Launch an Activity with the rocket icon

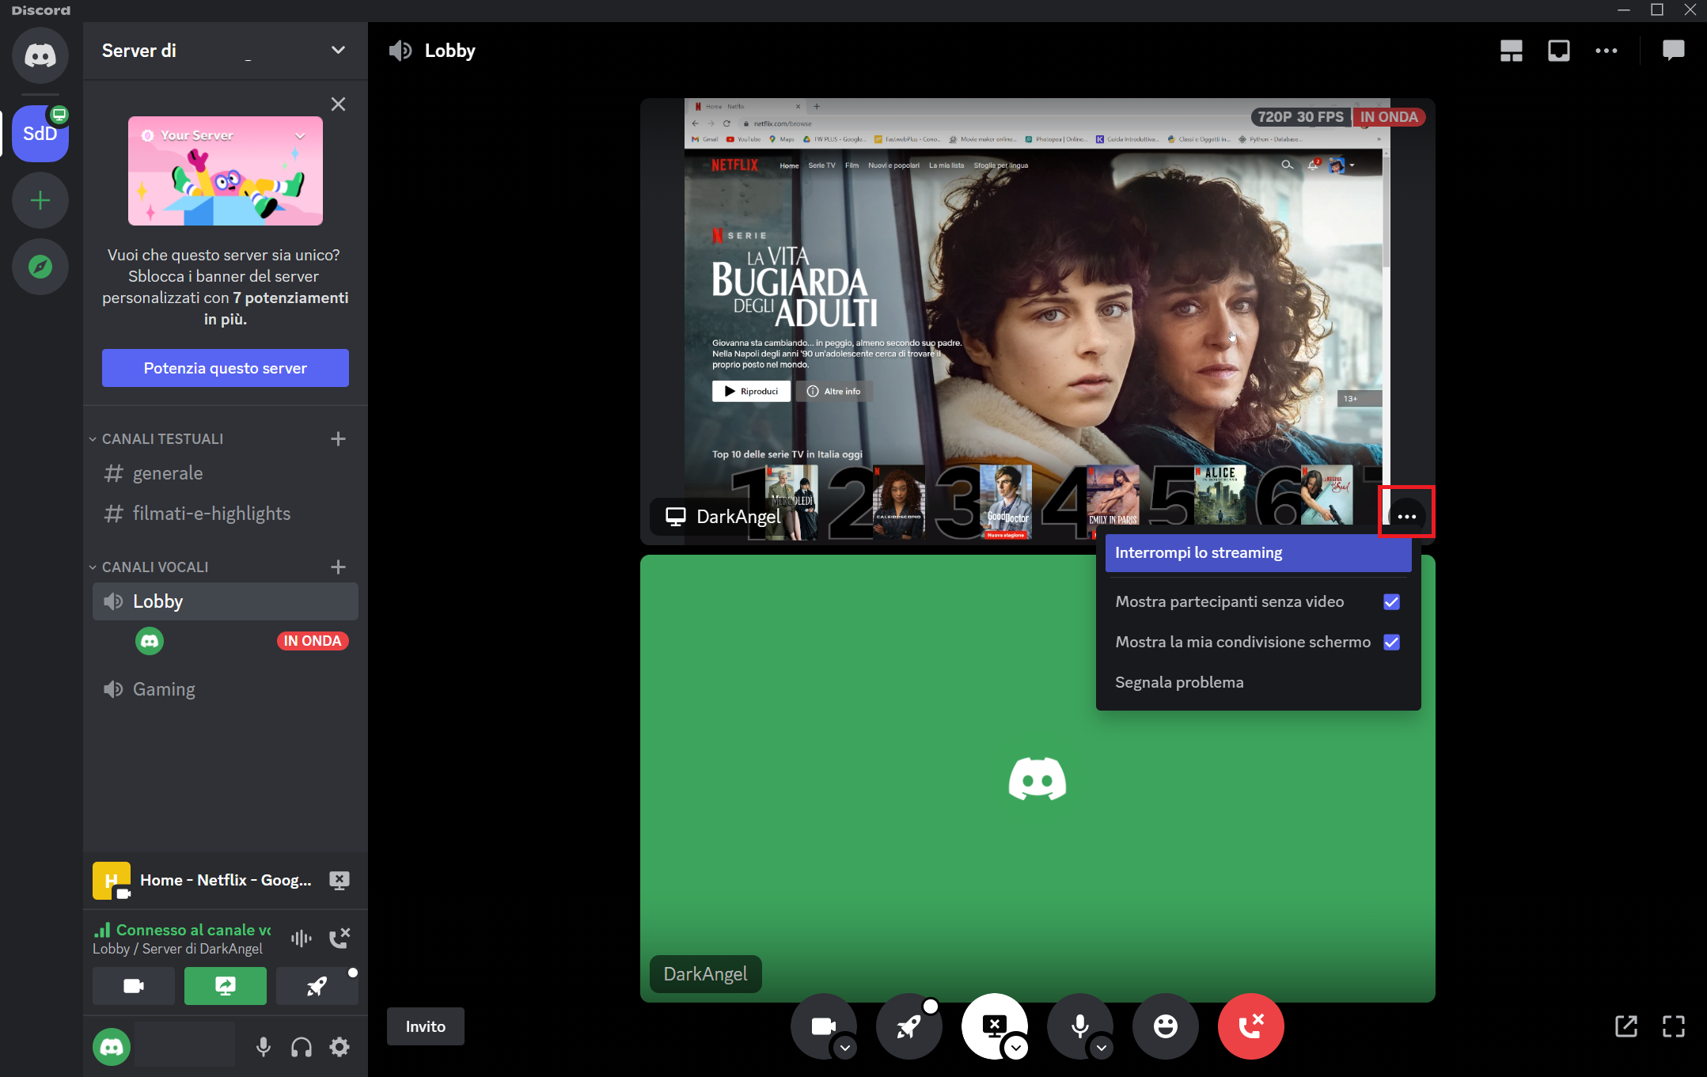coord(909,1026)
